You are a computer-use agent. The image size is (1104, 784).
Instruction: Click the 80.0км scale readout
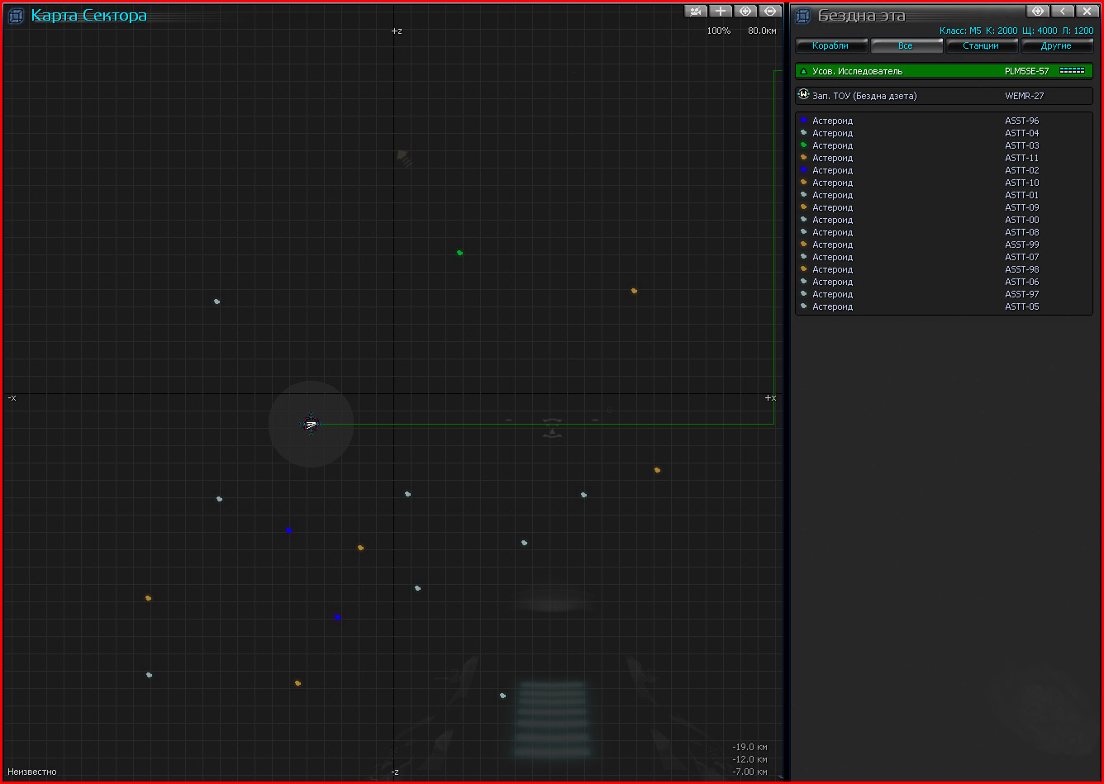point(762,31)
